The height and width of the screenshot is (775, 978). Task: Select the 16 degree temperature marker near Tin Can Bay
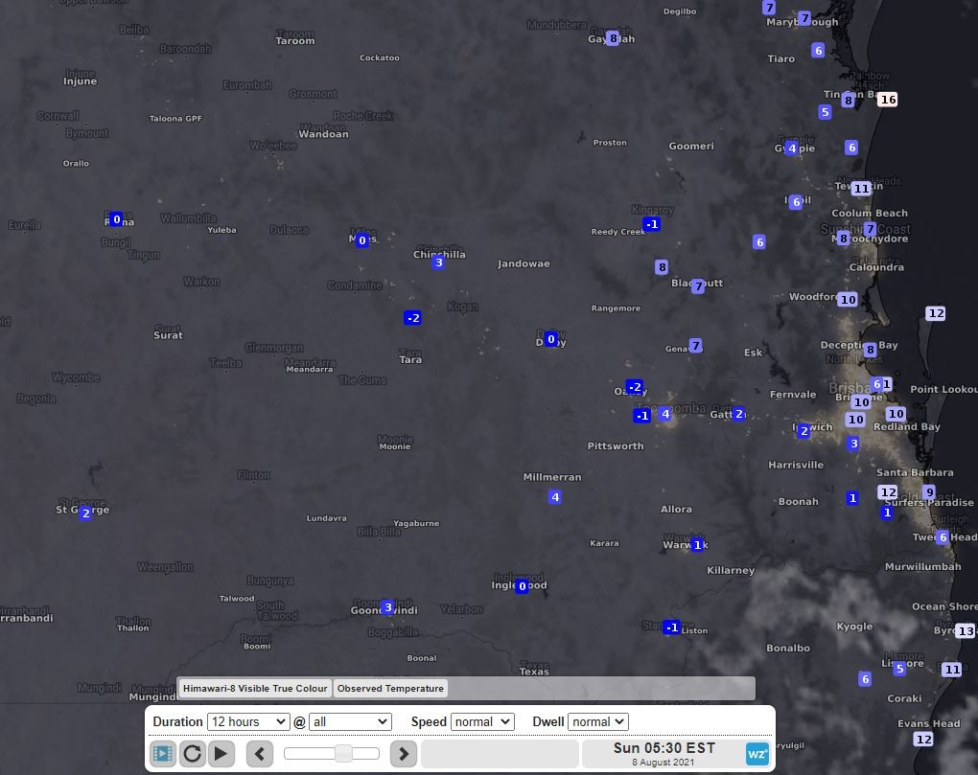(x=888, y=100)
